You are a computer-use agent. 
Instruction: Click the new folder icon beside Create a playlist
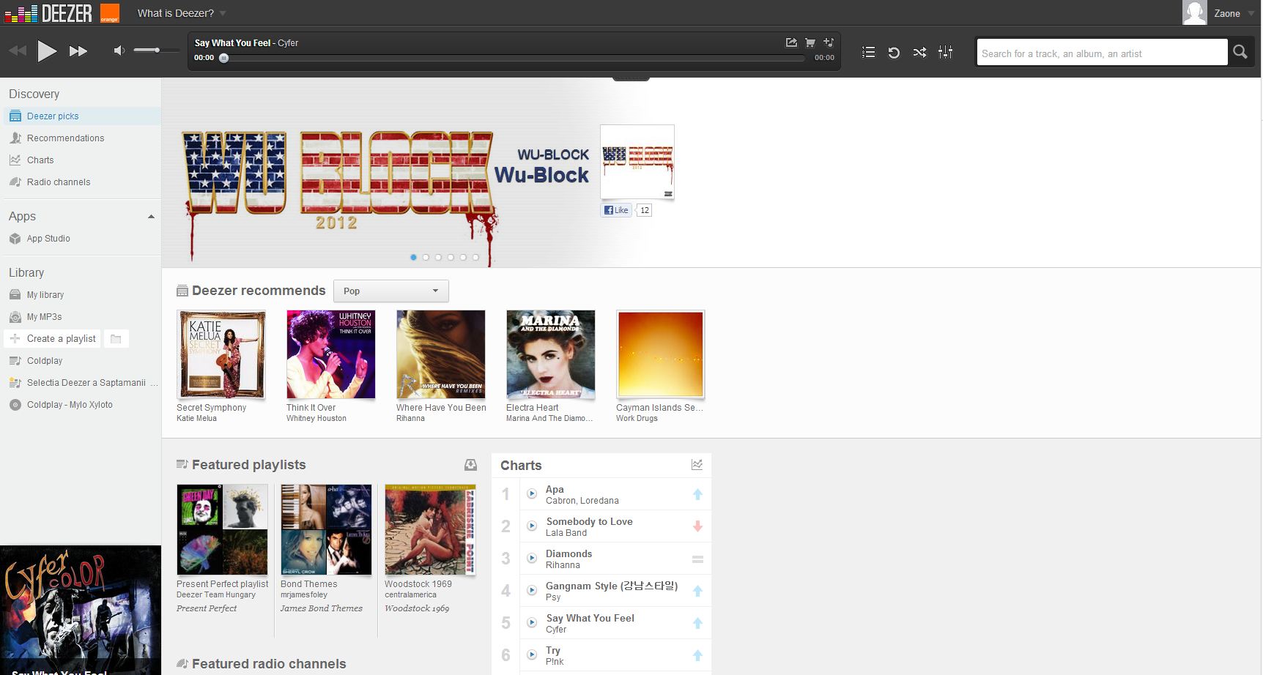(116, 338)
